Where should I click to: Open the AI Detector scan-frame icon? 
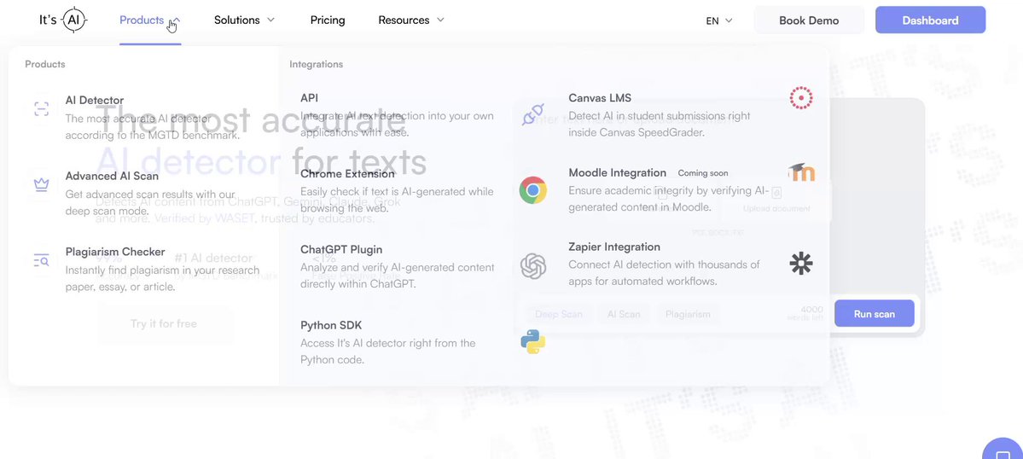point(41,109)
